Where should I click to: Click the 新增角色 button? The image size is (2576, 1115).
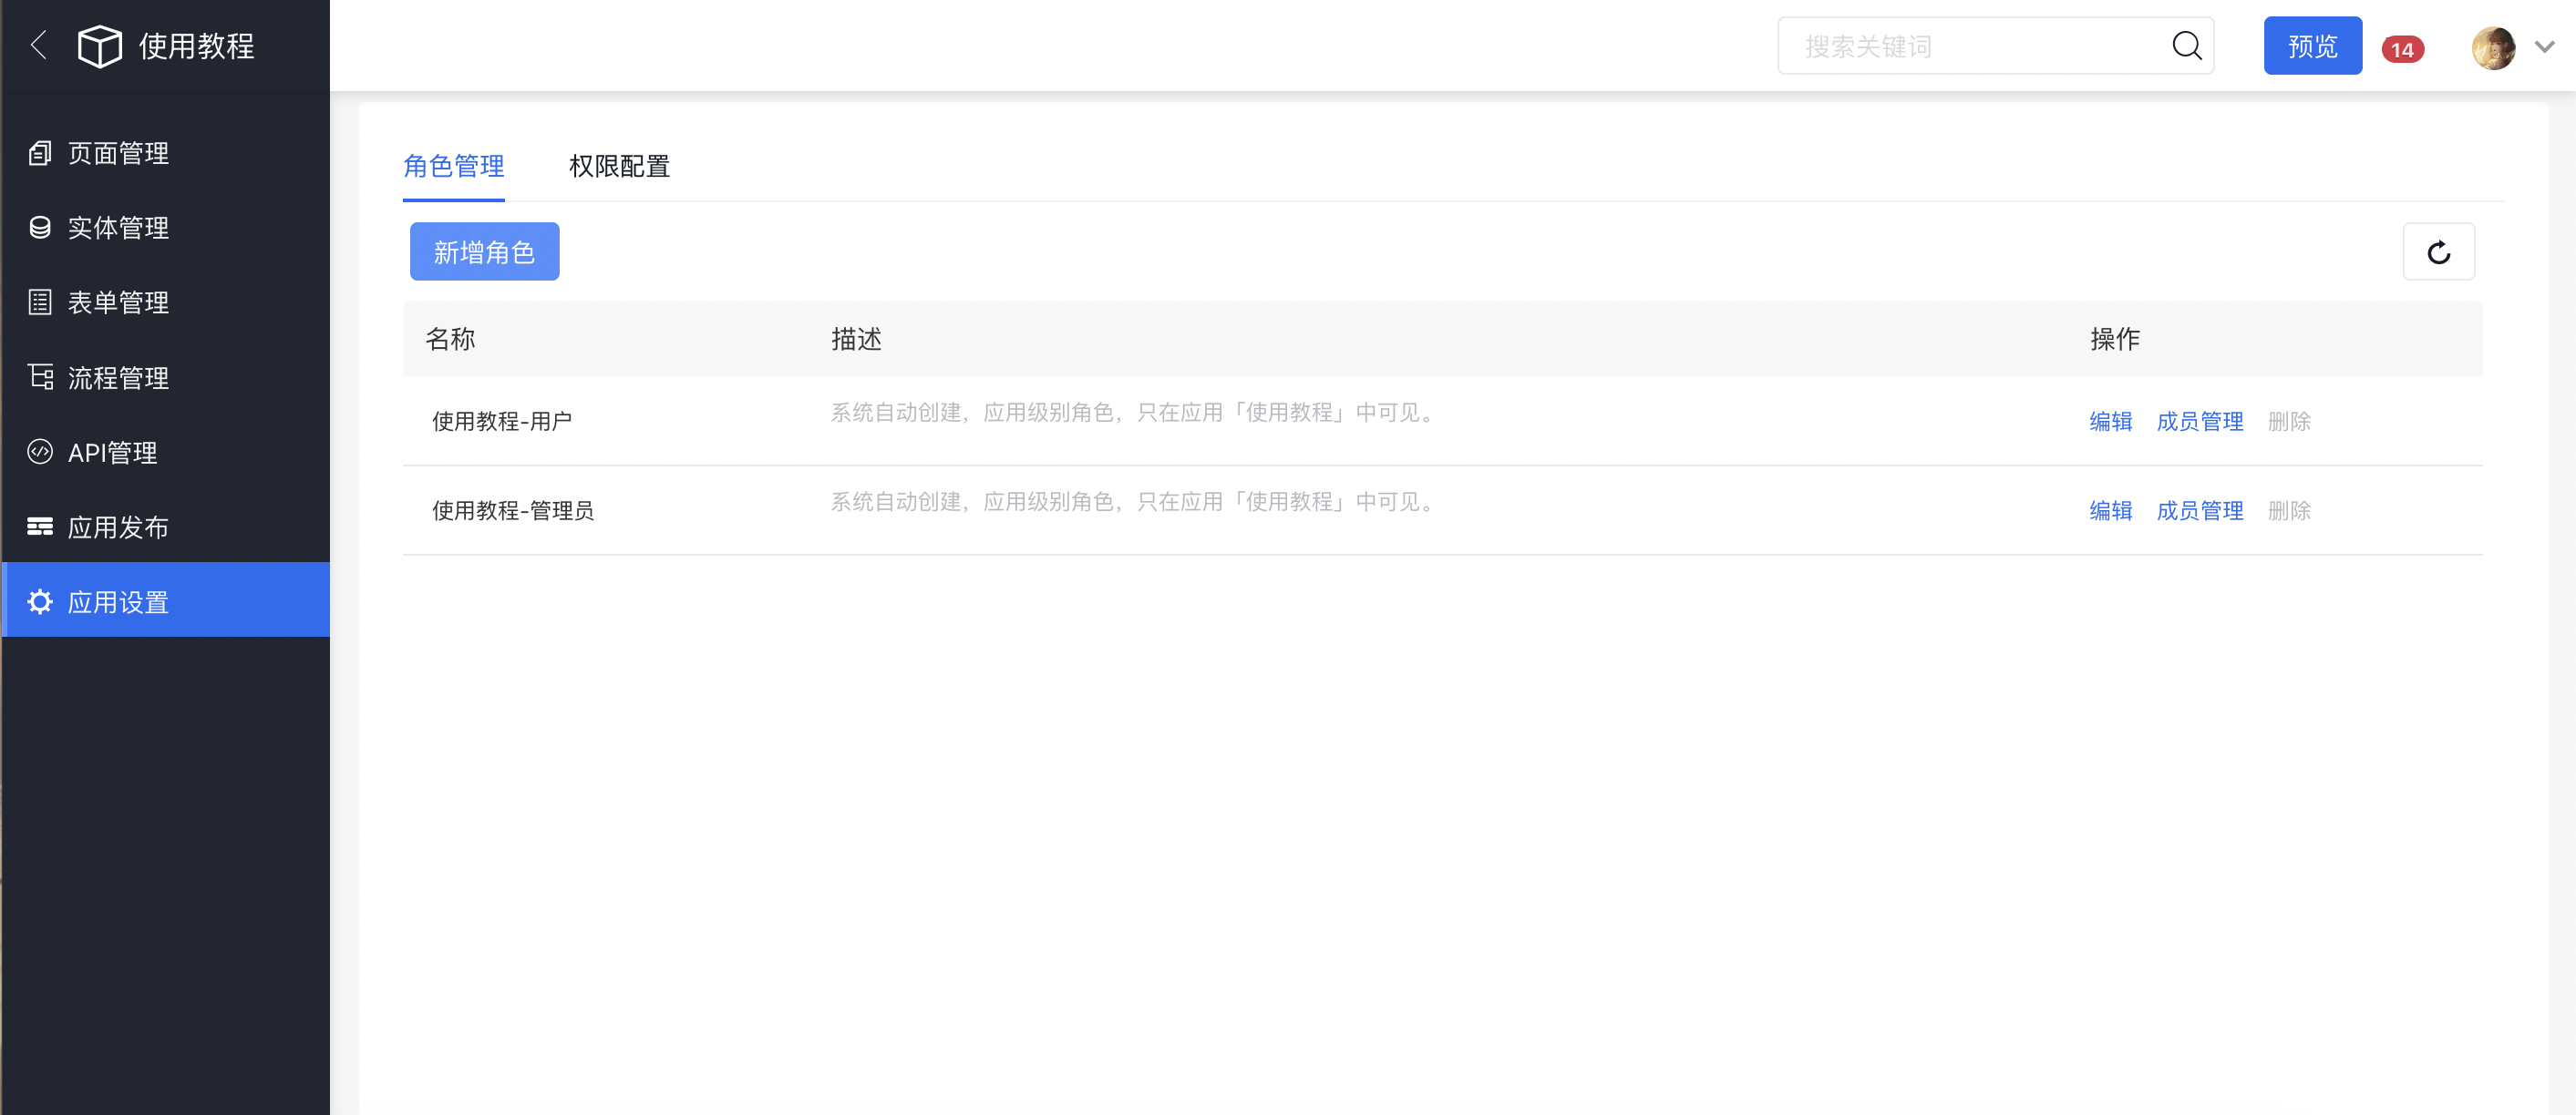click(x=484, y=251)
